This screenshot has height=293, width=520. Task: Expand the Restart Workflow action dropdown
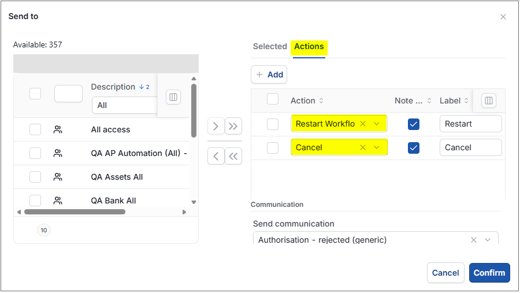coord(377,124)
